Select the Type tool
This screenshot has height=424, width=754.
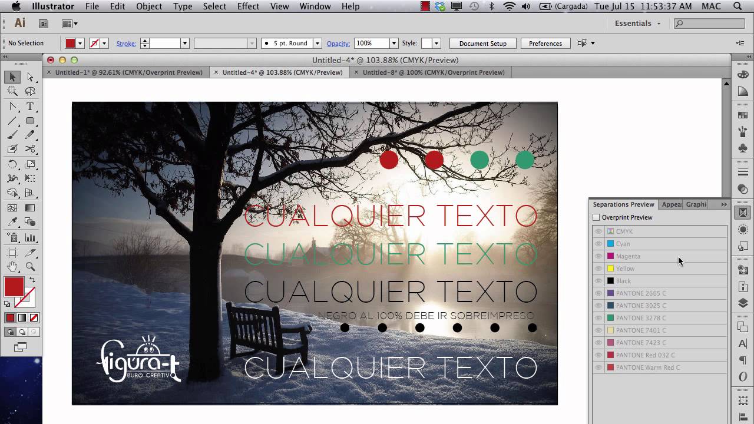coord(30,107)
